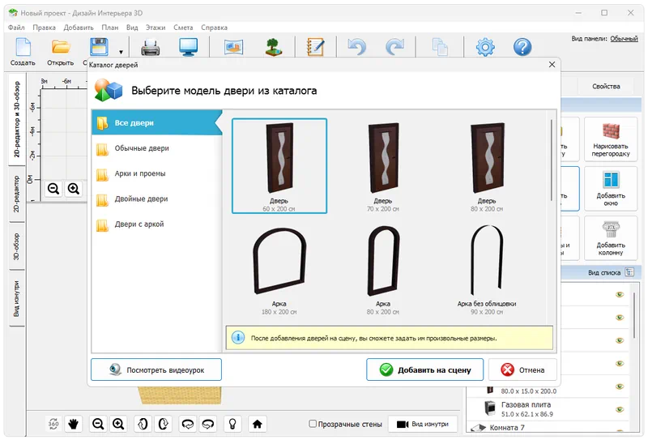Toggle visibility eye for Газовая плита
The height and width of the screenshot is (440, 648).
point(620,408)
